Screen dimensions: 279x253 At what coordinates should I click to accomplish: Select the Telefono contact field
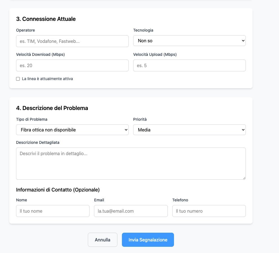pos(209,211)
